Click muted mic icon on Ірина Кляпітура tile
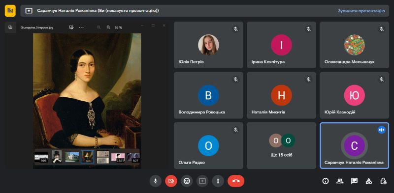 [x=309, y=29]
